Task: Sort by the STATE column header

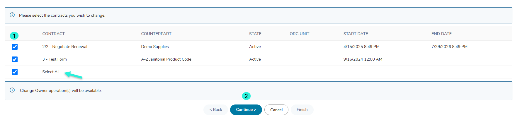Action: (x=255, y=34)
